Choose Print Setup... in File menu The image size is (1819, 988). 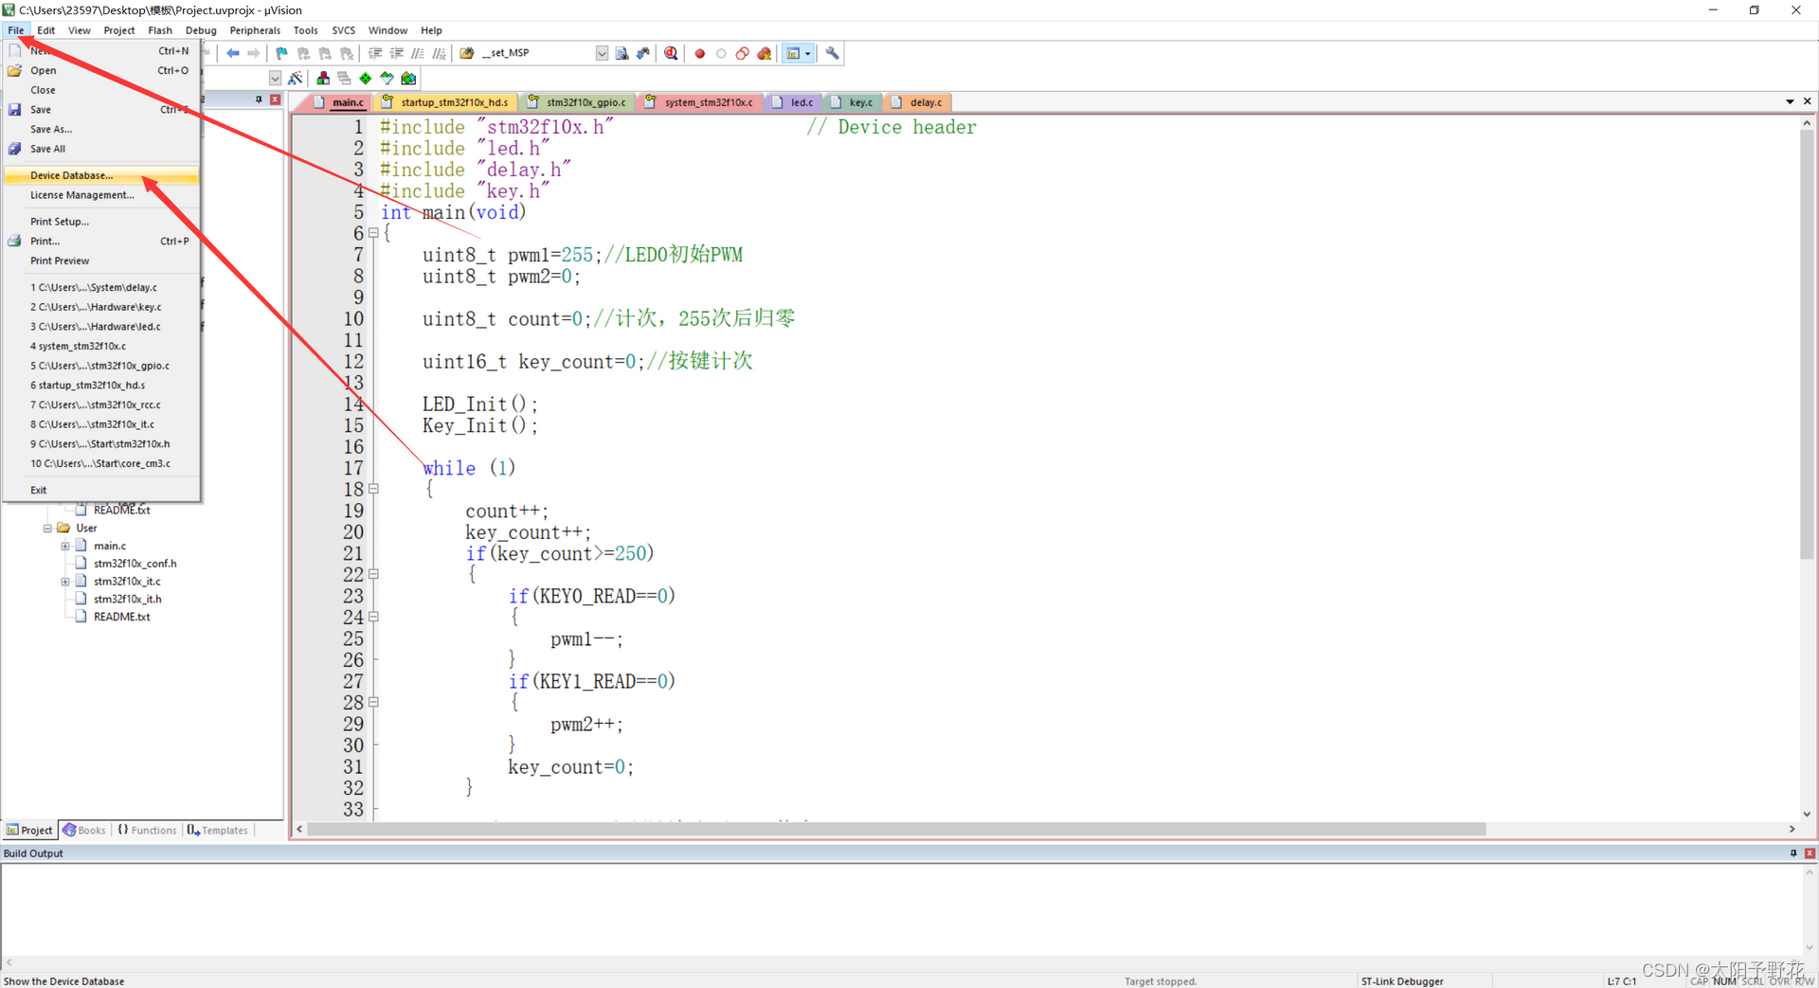(101, 222)
